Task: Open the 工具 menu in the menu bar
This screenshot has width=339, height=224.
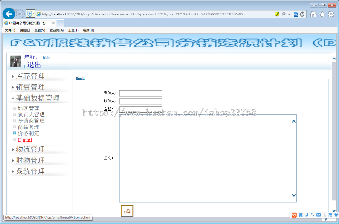Action: click(73, 30)
